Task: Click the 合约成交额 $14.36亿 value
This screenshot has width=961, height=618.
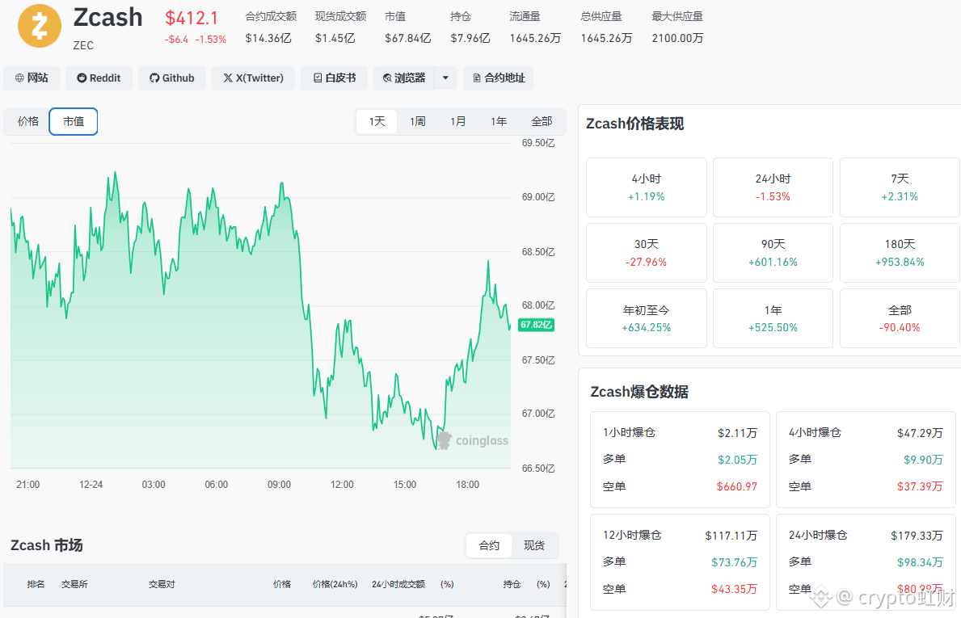Action: [268, 38]
